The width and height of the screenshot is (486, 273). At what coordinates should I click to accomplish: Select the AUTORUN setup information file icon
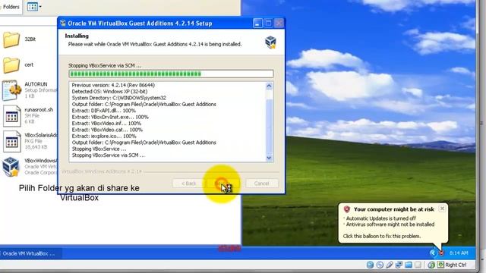click(12, 90)
